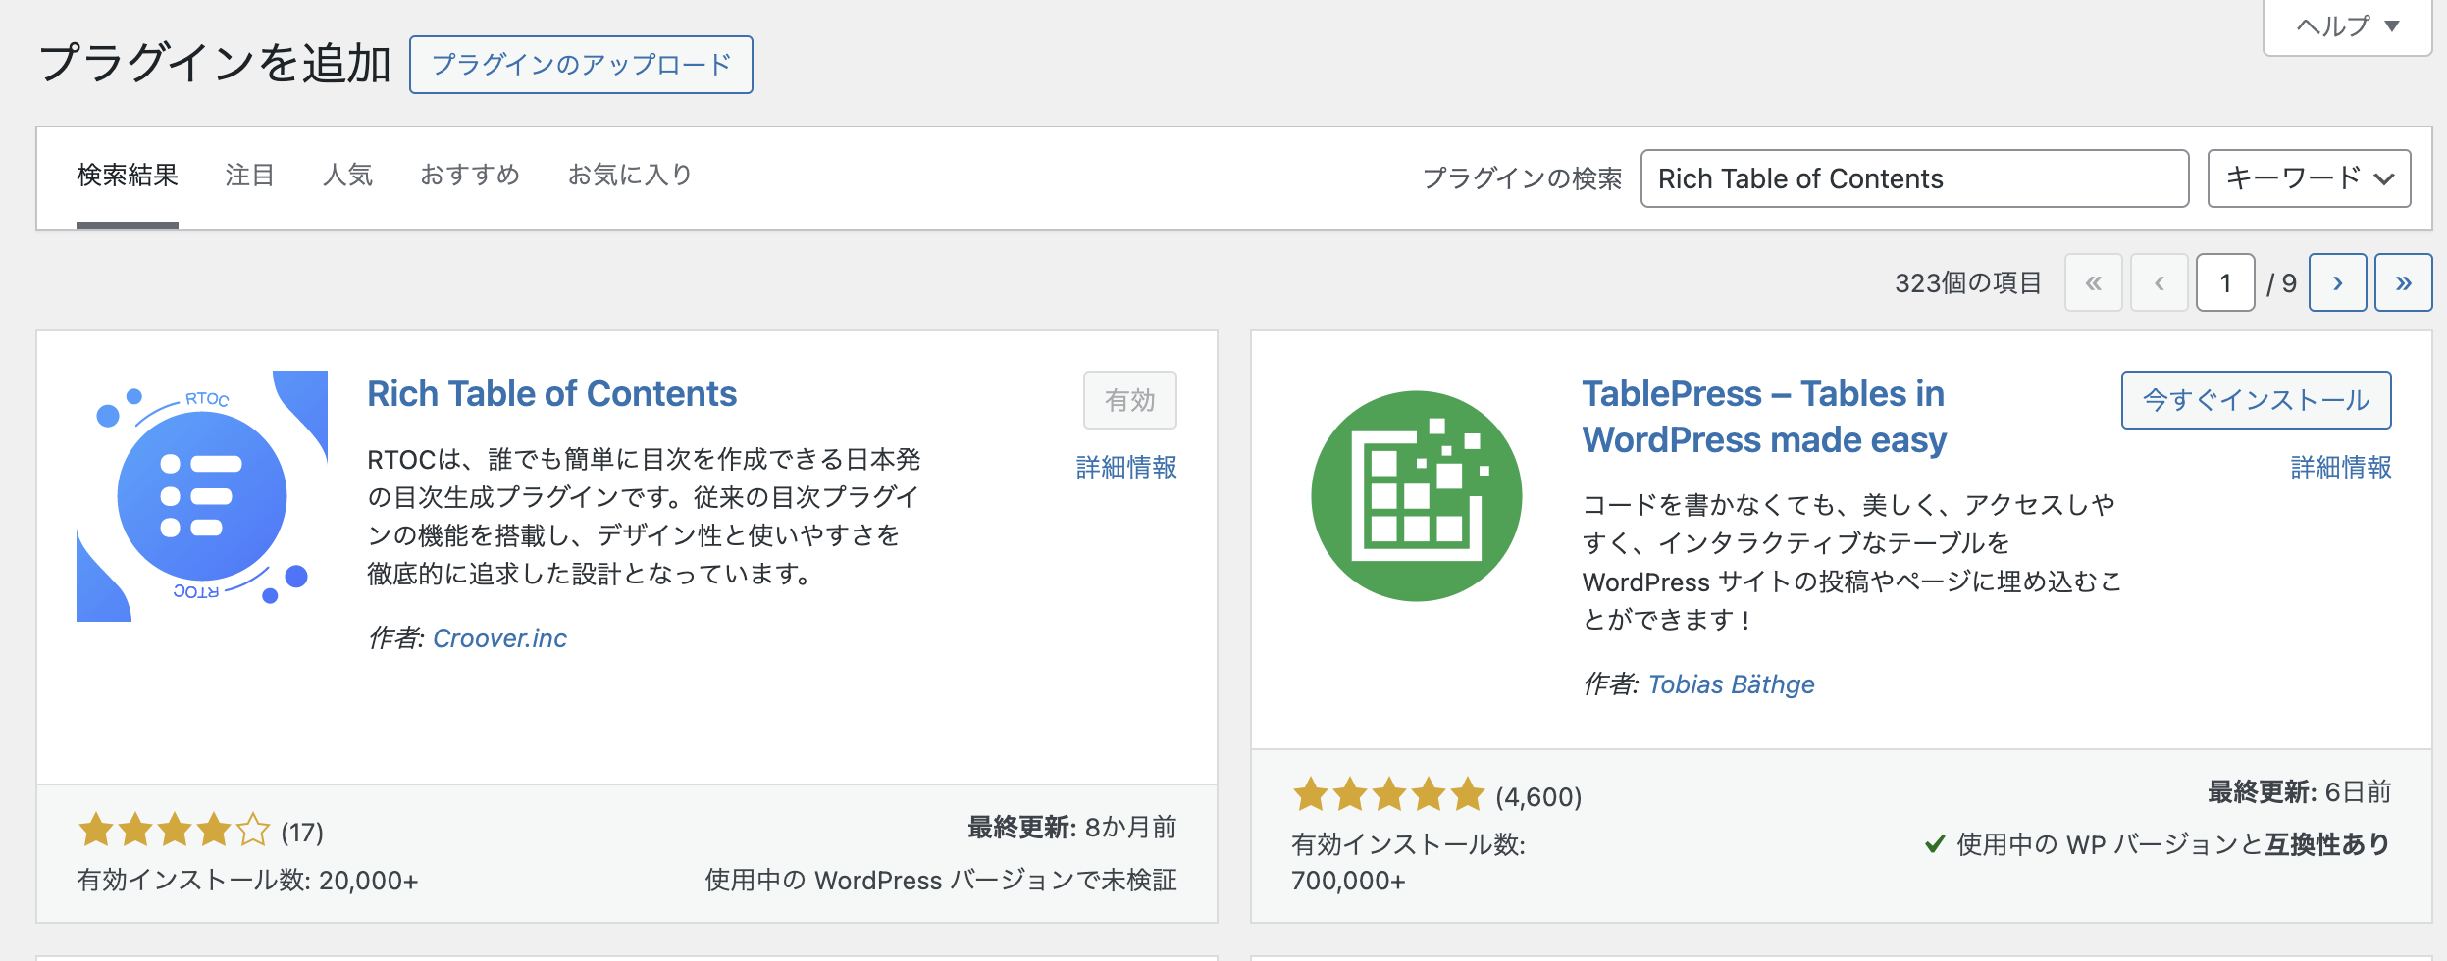
Task: Click the 700,000+ installs text
Action: pos(1348,881)
